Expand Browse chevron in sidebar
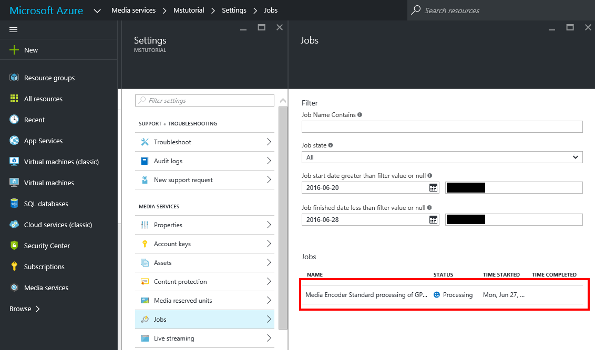This screenshot has height=350, width=595. 37,309
